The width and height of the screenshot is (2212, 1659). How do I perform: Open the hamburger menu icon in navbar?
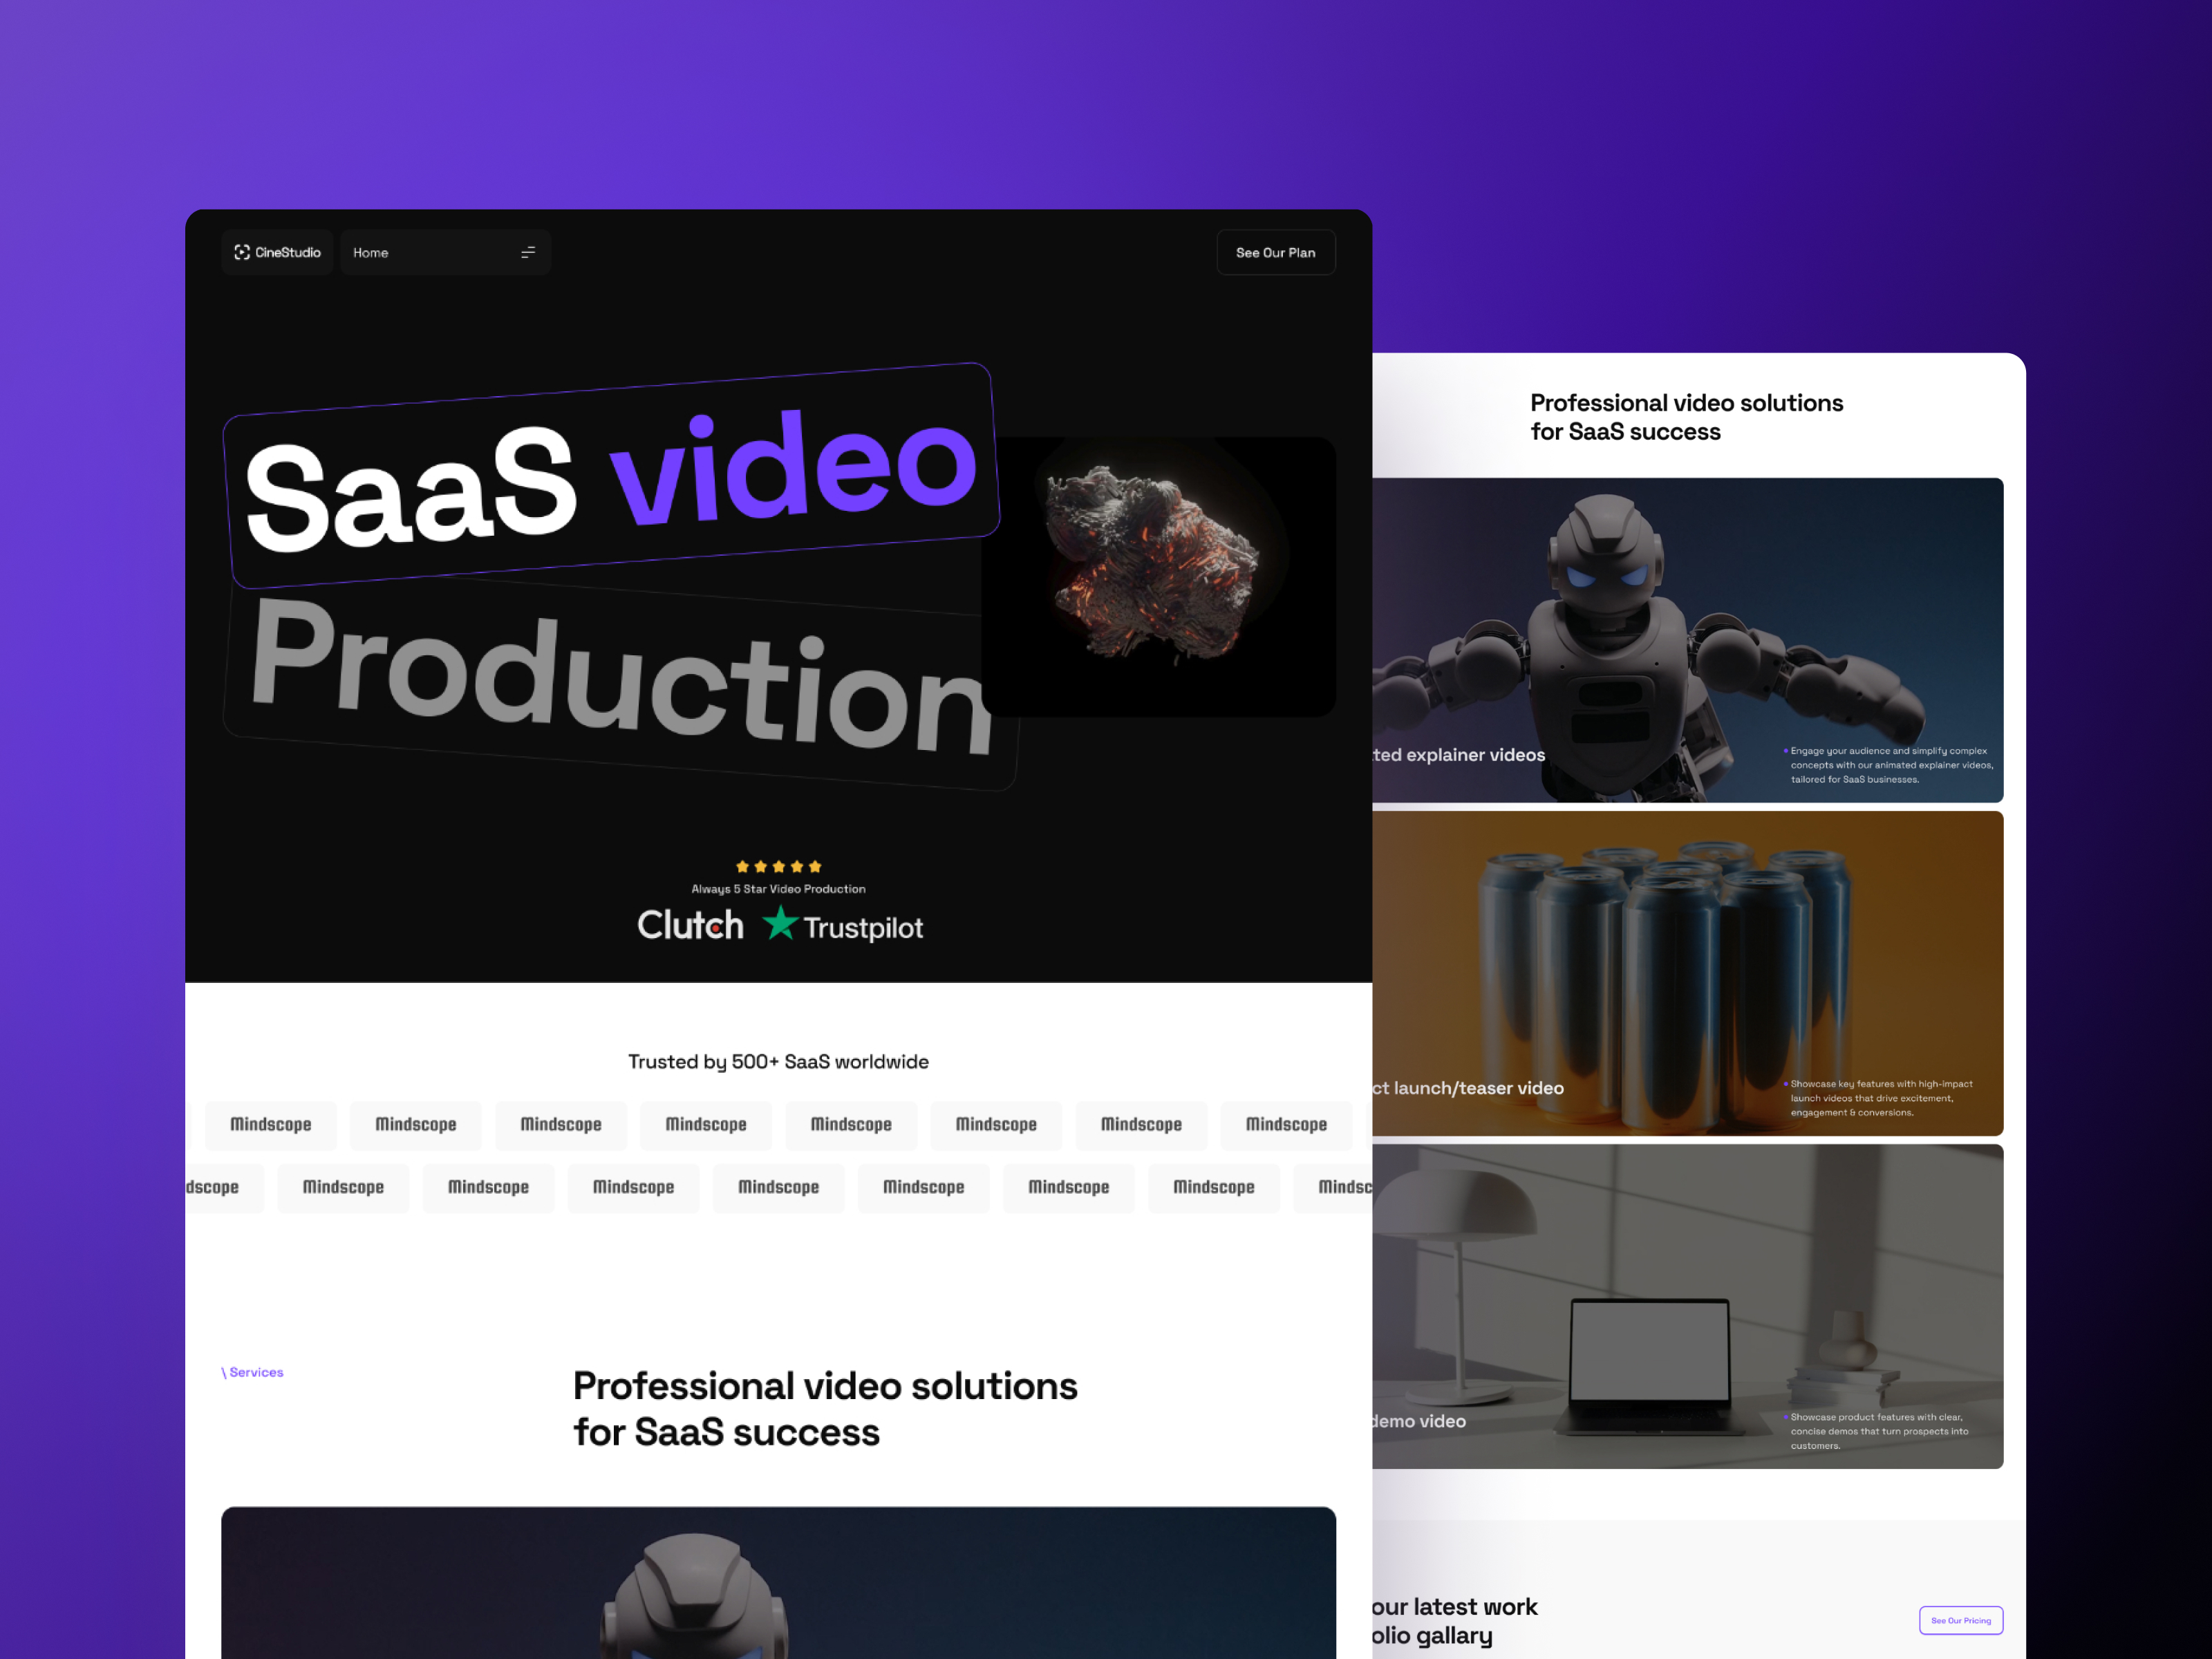click(528, 252)
